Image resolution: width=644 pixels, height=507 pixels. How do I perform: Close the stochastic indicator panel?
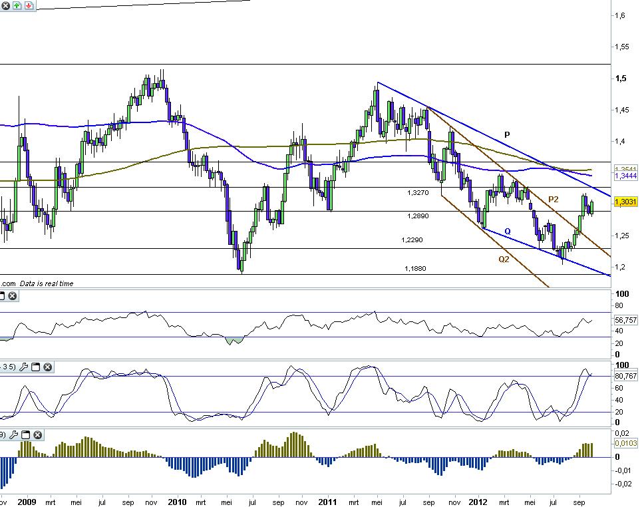(x=48, y=367)
